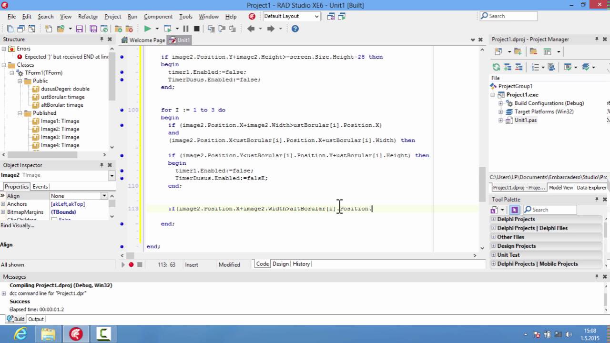Click the Add file to project icon
The height and width of the screenshot is (343, 610).
point(118,29)
